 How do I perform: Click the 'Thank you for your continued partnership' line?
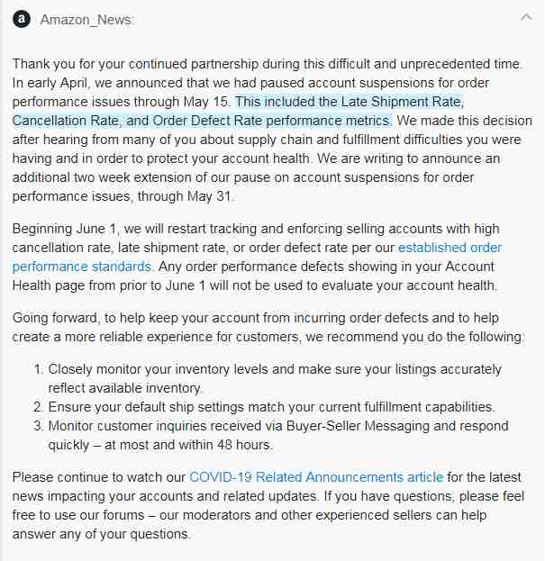click(268, 64)
